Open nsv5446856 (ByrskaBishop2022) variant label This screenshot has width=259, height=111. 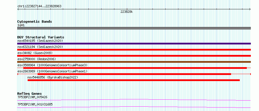click(x=53, y=77)
